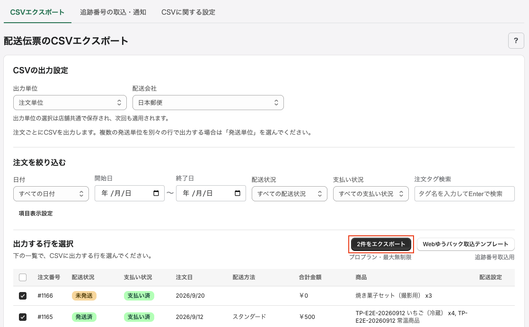This screenshot has width=529, height=327.
Task: Open 配送状況 filter dropdown
Action: click(x=290, y=194)
